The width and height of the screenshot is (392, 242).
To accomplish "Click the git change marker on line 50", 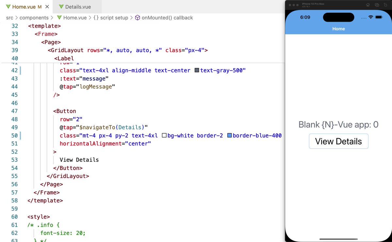I will 21,136.
